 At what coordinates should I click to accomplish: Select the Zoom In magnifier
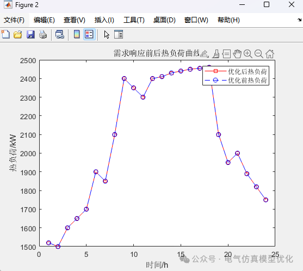pyautogui.click(x=248, y=54)
